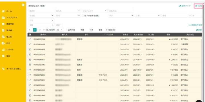Click request ID IR0037439538
The image size is (205, 102).
(x=39, y=90)
